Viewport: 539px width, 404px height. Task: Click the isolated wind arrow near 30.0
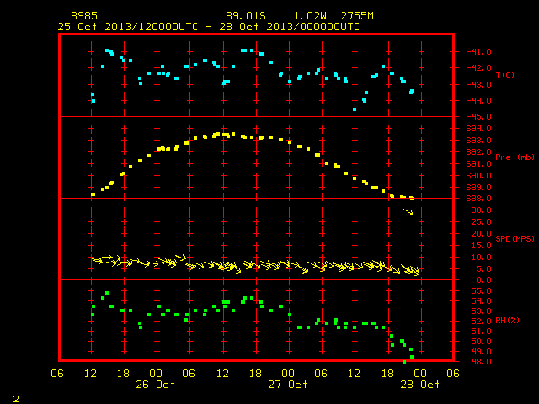point(408,211)
